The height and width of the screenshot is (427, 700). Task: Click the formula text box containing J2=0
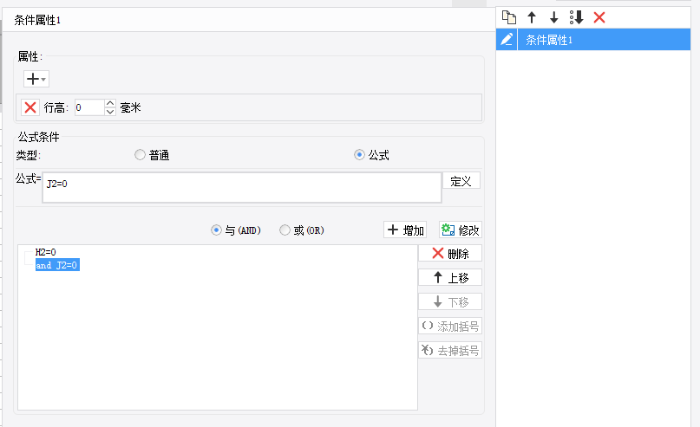(x=242, y=188)
